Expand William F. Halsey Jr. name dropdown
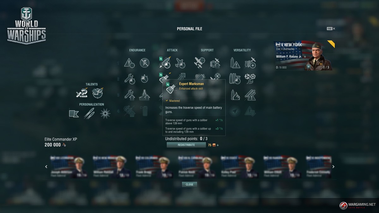This screenshot has height=213, width=379. click(305, 57)
